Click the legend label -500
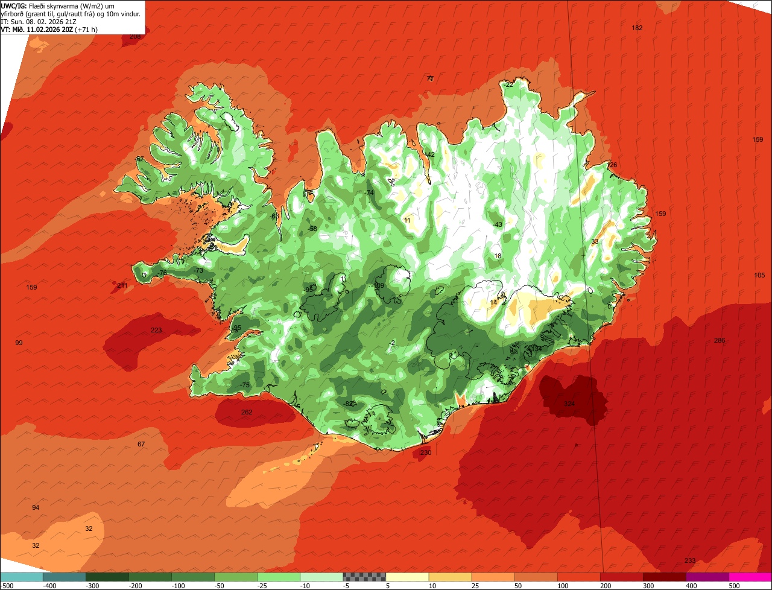 coord(7,586)
